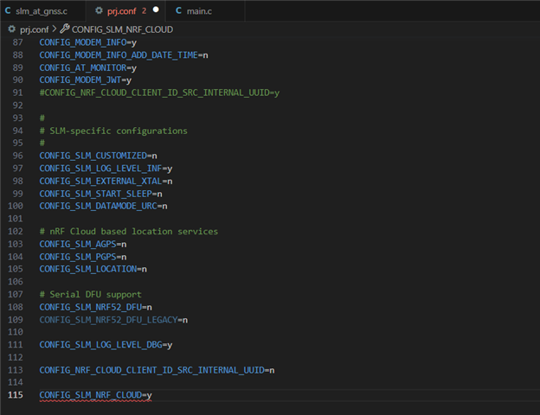Click the prj.conf breadcrumb
The image size is (540, 415).
34,29
